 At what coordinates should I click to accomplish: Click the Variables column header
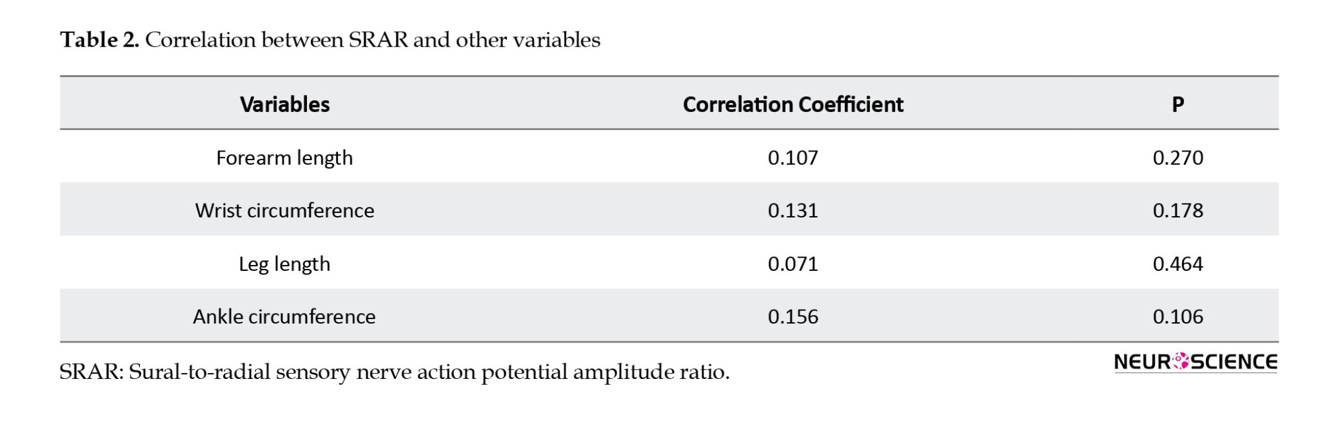click(x=284, y=104)
